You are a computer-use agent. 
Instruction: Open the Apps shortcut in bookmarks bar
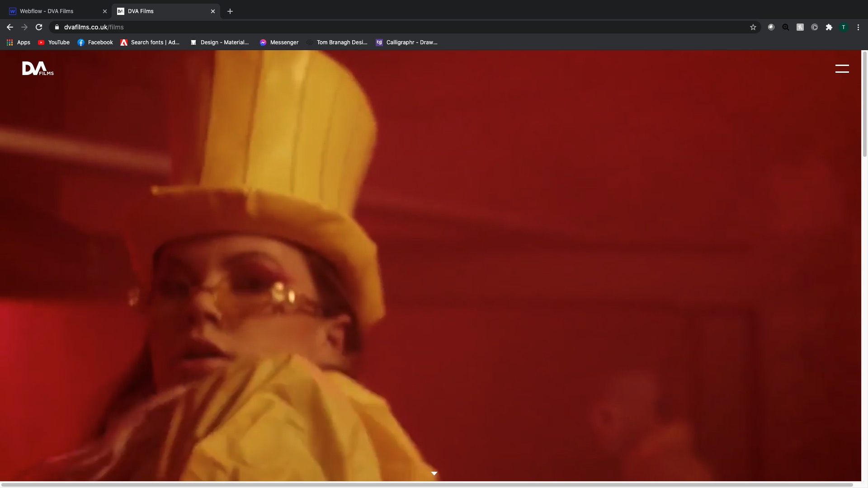(19, 42)
